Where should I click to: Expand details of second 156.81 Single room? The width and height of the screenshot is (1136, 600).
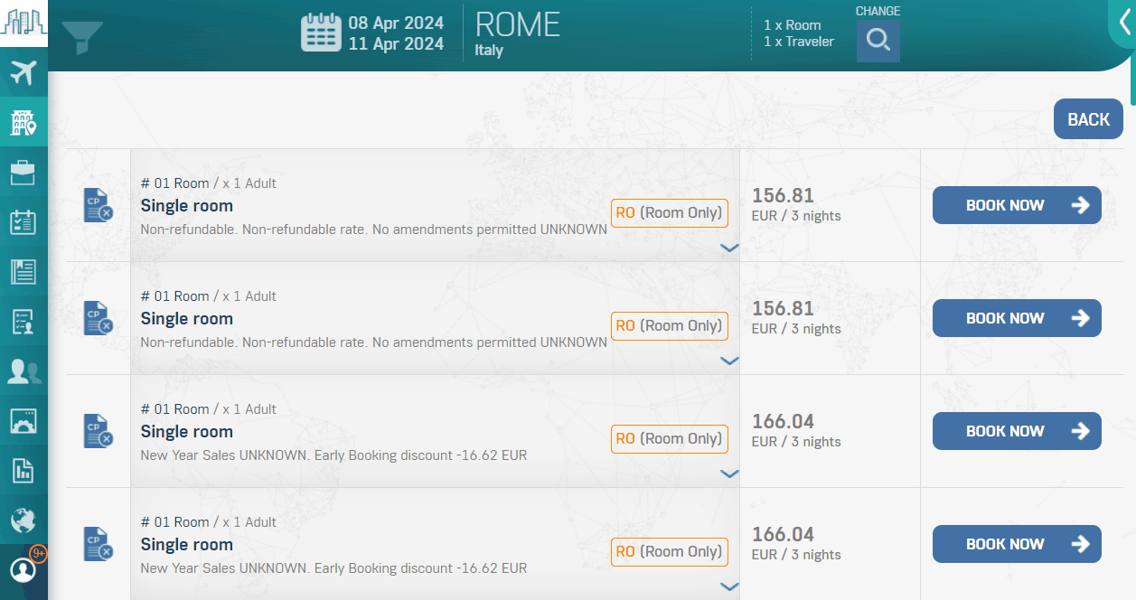[729, 361]
